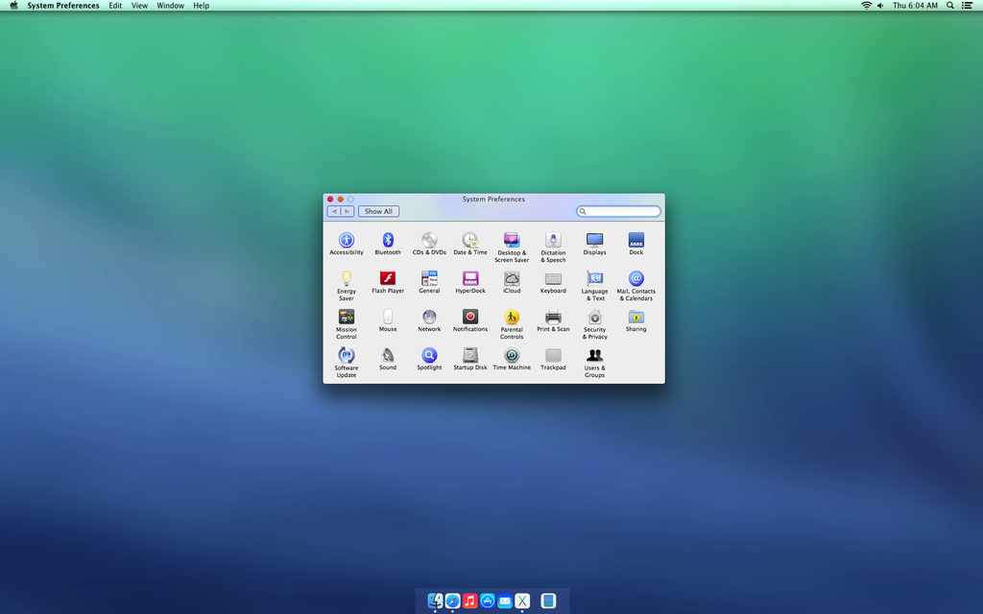Screen dimensions: 983x614
Task: Open Keyboard preferences
Action: (x=553, y=279)
